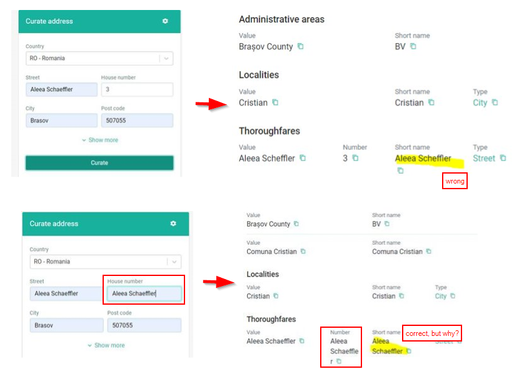The width and height of the screenshot is (529, 369).
Task: Expand Show more in bottom address panel
Action: tap(106, 345)
